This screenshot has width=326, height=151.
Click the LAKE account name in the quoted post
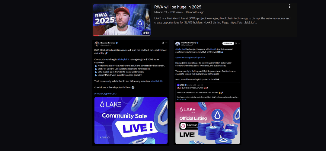click(x=182, y=85)
